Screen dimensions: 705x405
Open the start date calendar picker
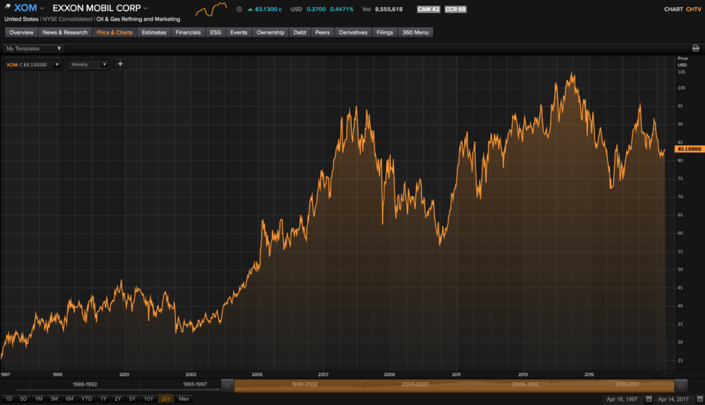pyautogui.click(x=649, y=399)
